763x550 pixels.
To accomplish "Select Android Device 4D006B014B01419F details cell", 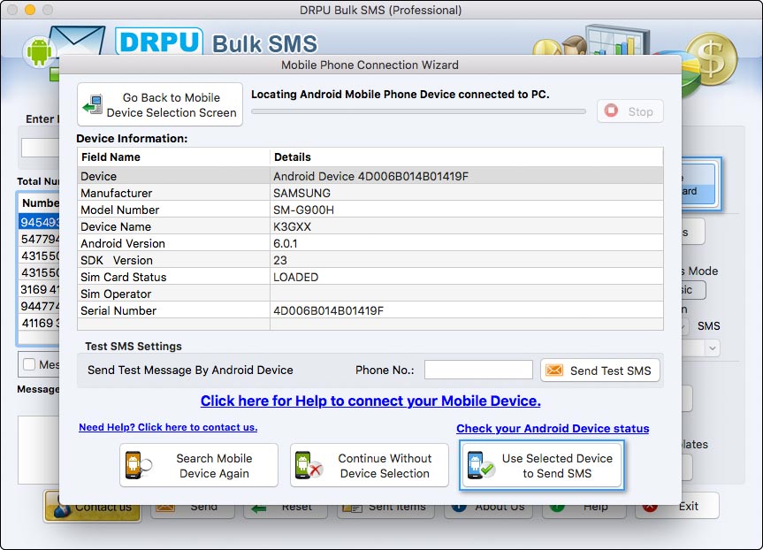I will 466,176.
